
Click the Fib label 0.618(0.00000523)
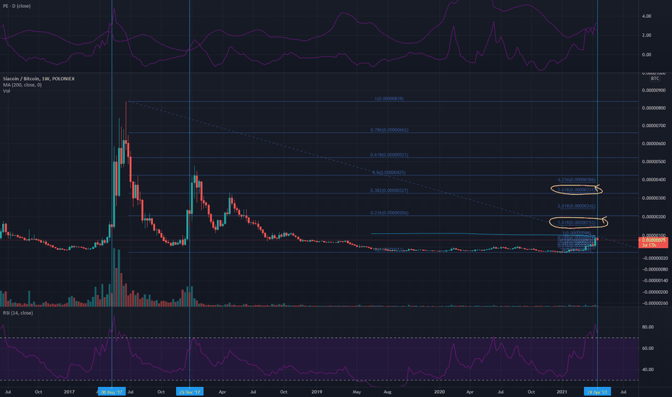pos(389,154)
